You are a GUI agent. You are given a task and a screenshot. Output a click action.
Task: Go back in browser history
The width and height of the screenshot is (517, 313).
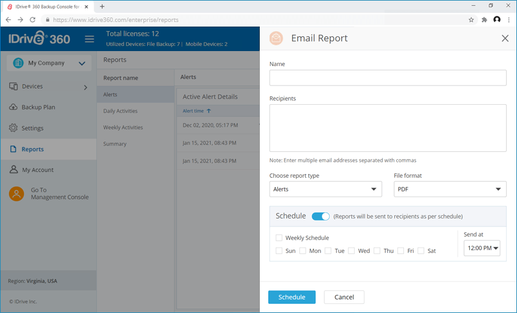click(8, 20)
